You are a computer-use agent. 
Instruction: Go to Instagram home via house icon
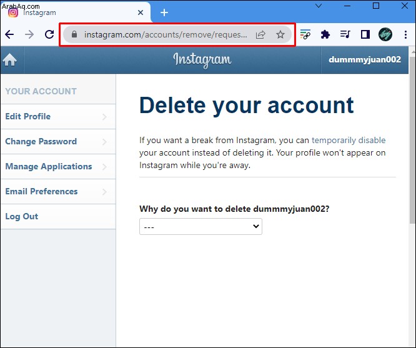click(10, 59)
